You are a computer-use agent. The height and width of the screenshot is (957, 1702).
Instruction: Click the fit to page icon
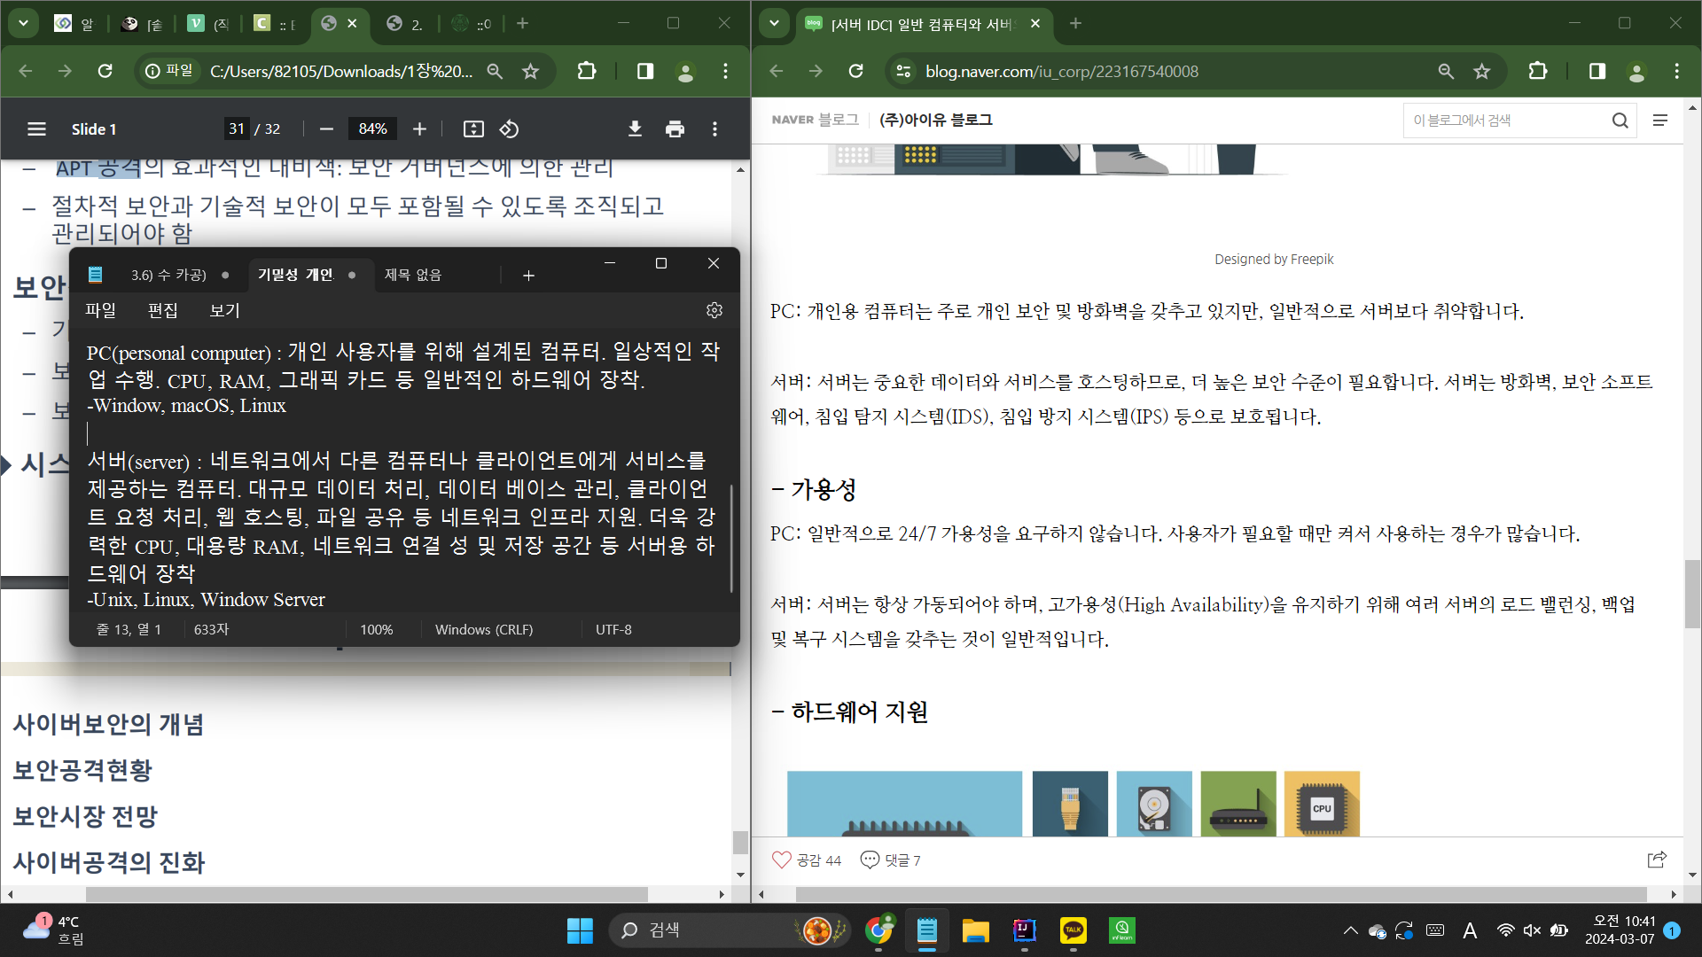pyautogui.click(x=473, y=129)
